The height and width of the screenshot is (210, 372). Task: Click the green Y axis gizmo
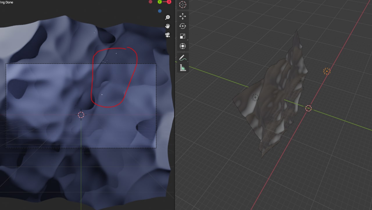coord(160,2)
